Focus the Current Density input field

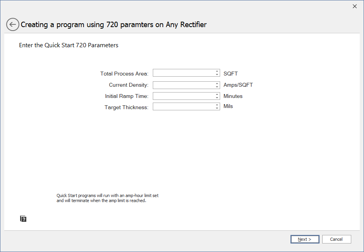click(x=183, y=85)
